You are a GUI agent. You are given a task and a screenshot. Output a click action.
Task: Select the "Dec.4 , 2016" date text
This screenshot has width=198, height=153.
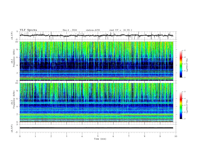click(70, 30)
